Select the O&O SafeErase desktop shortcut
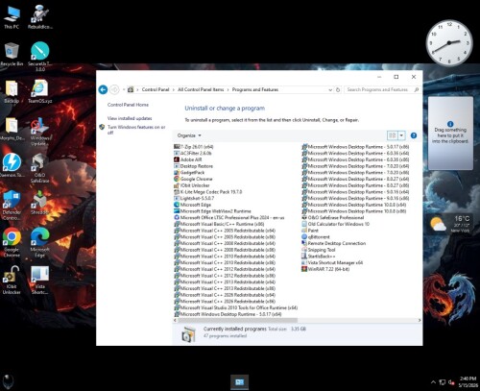 coord(40,168)
